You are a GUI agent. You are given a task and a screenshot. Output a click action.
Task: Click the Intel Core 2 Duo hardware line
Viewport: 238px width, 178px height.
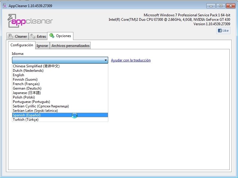pos(169,20)
